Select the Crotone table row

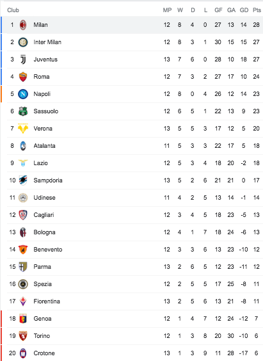[132, 353]
